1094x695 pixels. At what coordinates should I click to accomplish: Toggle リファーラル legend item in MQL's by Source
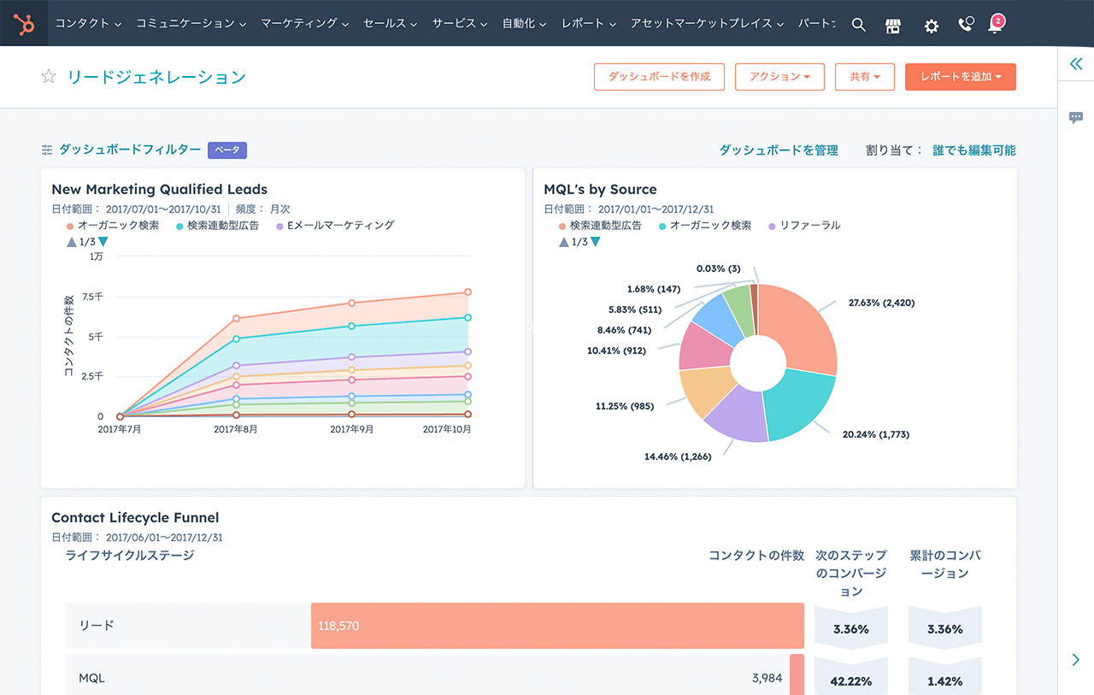(x=809, y=226)
